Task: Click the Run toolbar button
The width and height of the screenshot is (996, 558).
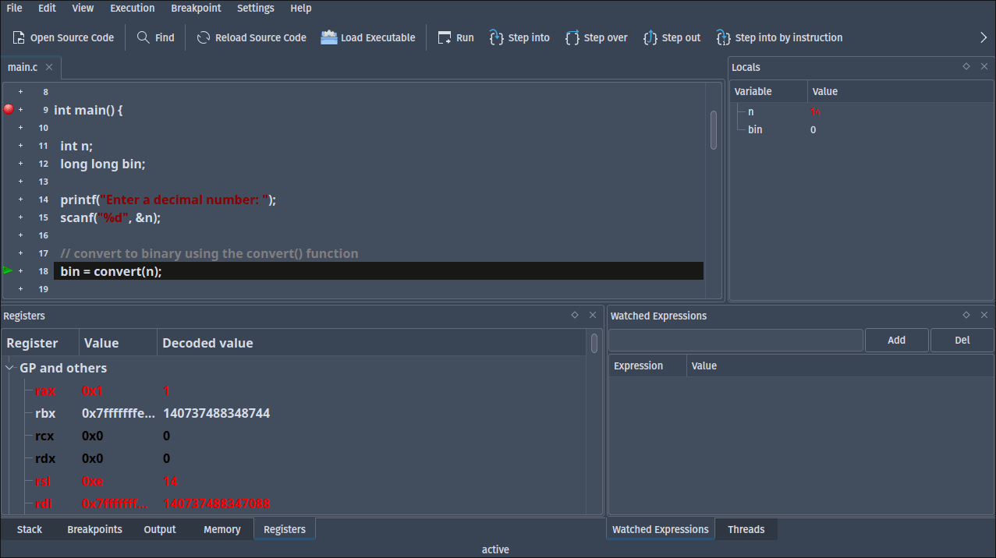Action: click(456, 37)
